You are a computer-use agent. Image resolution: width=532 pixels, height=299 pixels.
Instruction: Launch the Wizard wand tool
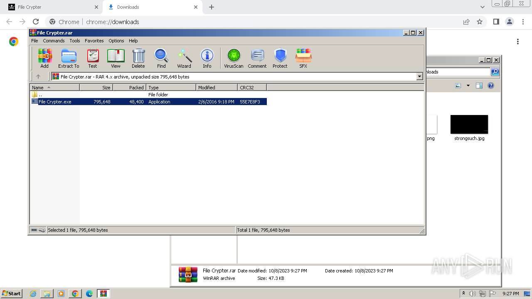[184, 58]
